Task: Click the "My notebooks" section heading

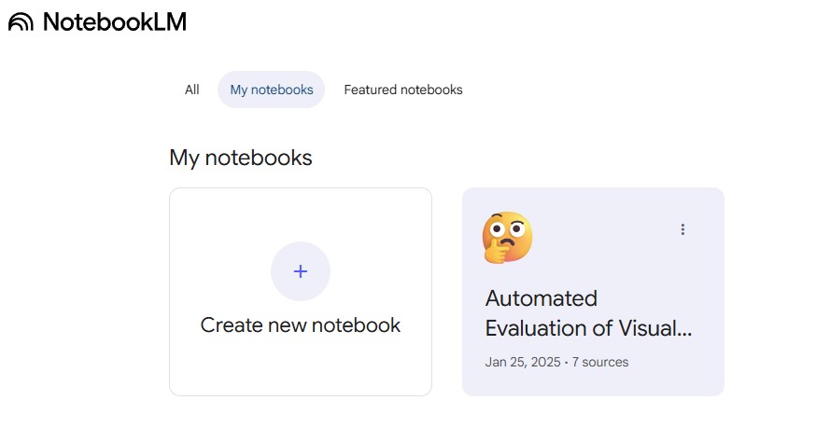Action: pyautogui.click(x=240, y=158)
